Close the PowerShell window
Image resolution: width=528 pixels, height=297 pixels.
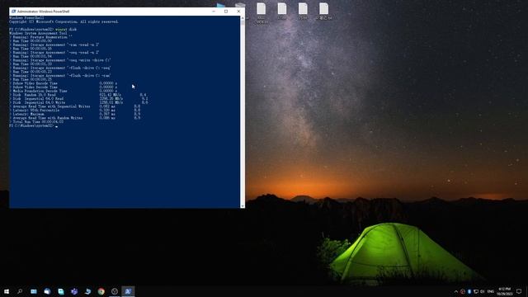pyautogui.click(x=238, y=11)
